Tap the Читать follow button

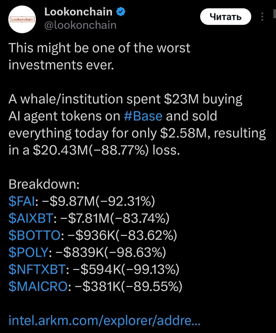(226, 17)
